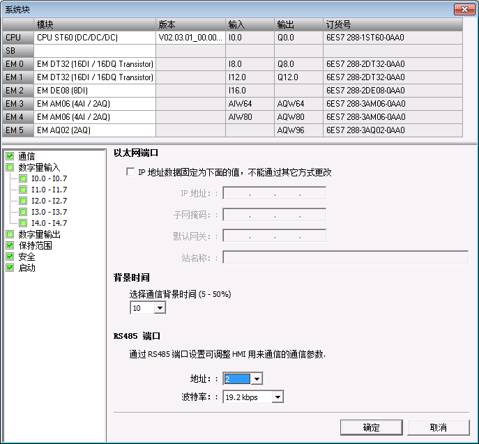Open the 数字量输出 settings node
The image size is (479, 444).
(39, 234)
